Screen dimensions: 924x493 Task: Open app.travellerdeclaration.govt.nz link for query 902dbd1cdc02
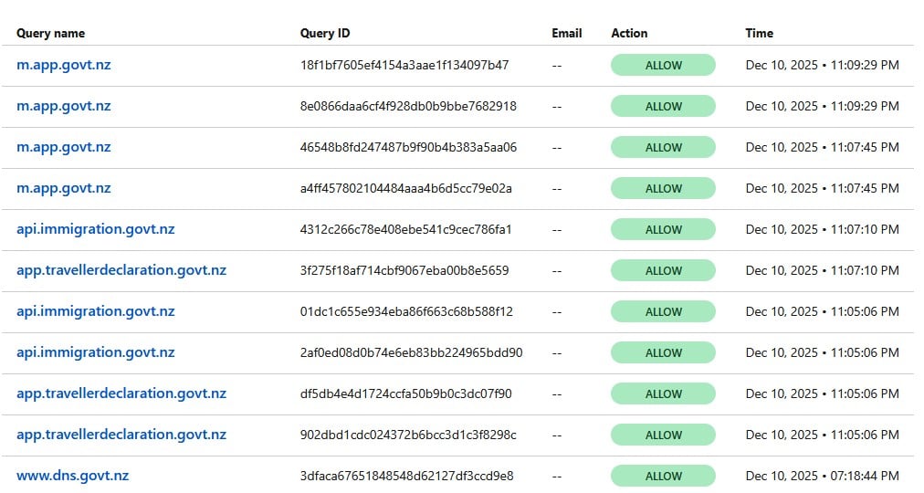pos(121,435)
